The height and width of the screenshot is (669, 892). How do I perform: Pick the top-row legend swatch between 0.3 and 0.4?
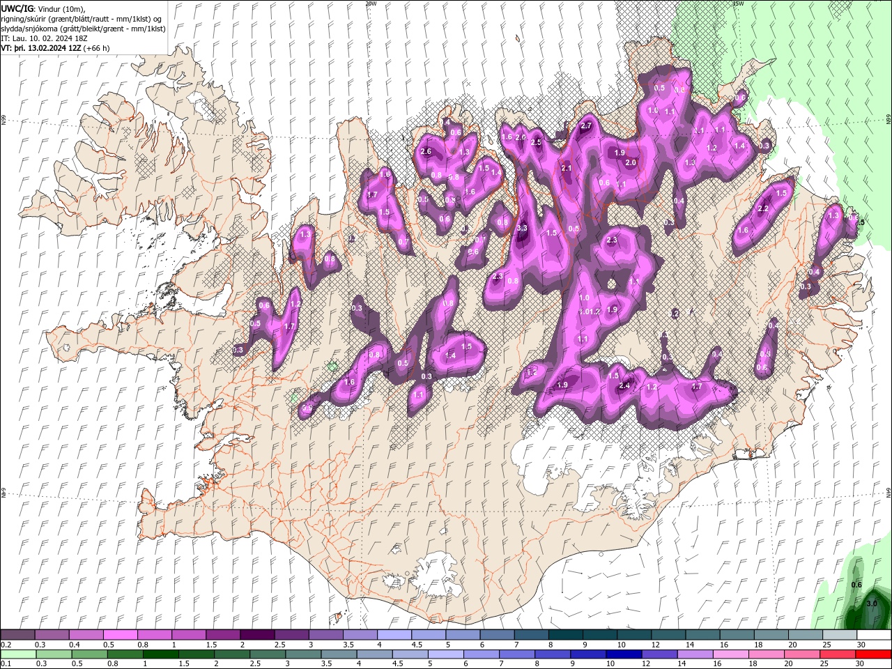pyautogui.click(x=52, y=635)
